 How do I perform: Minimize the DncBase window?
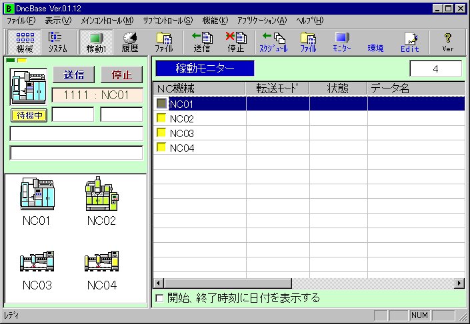tap(438, 9)
